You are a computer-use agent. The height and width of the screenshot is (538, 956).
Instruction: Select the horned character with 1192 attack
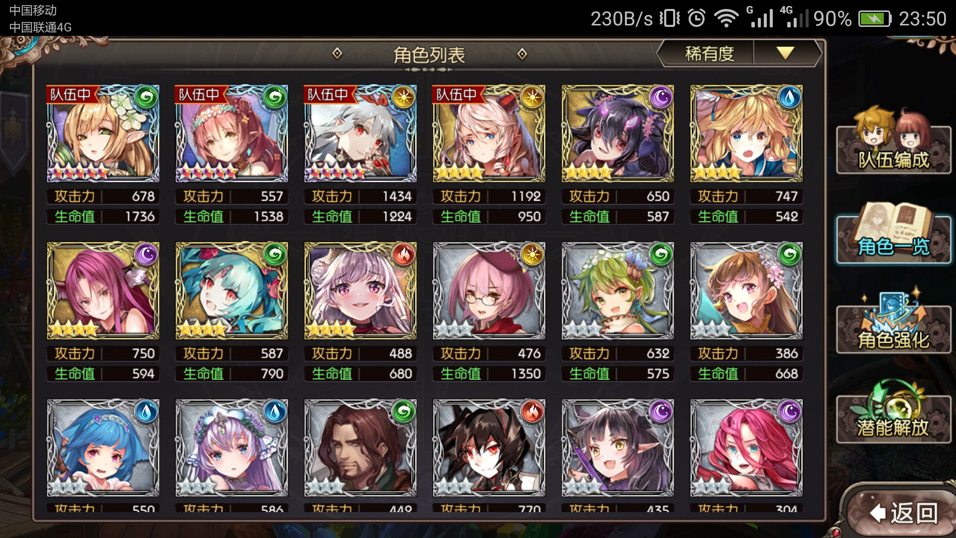click(x=489, y=133)
